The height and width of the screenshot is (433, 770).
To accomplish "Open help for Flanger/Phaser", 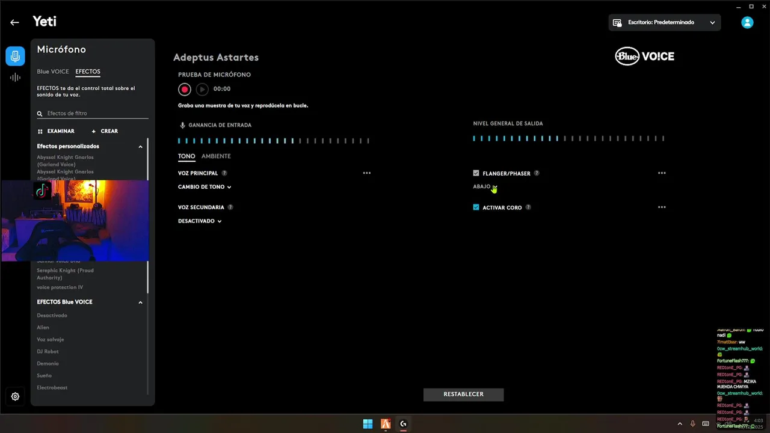I will (537, 173).
